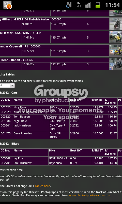Select the Ian Chrichlow Hayabusa row
This screenshot has width=122, height=204.
[61, 163]
